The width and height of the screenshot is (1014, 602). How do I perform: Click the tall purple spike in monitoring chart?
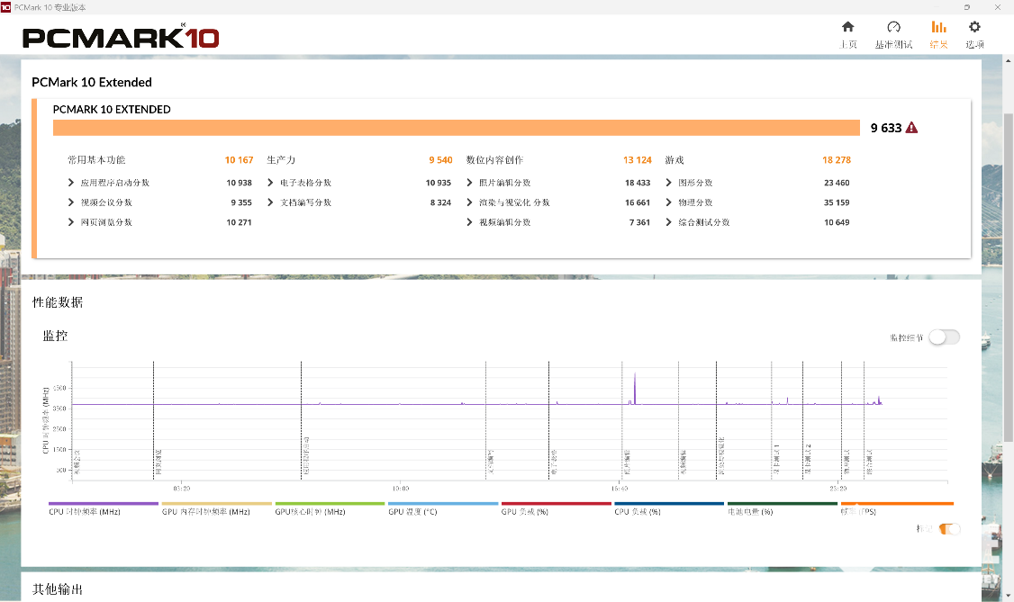[x=635, y=385]
